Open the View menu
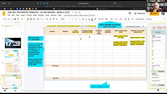The width and height of the screenshot is (167, 94). point(17,15)
